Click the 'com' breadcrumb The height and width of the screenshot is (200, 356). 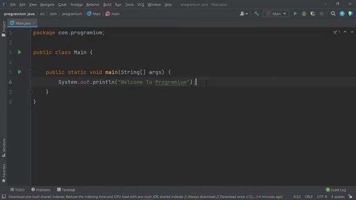(53, 14)
